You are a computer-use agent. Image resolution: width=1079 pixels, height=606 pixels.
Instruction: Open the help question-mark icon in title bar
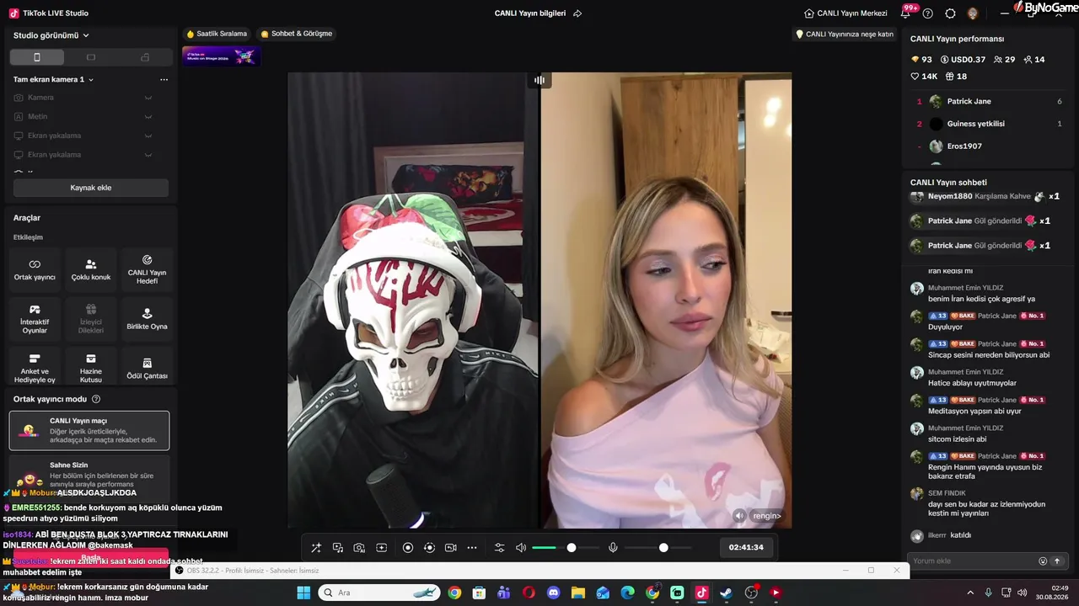pyautogui.click(x=928, y=13)
